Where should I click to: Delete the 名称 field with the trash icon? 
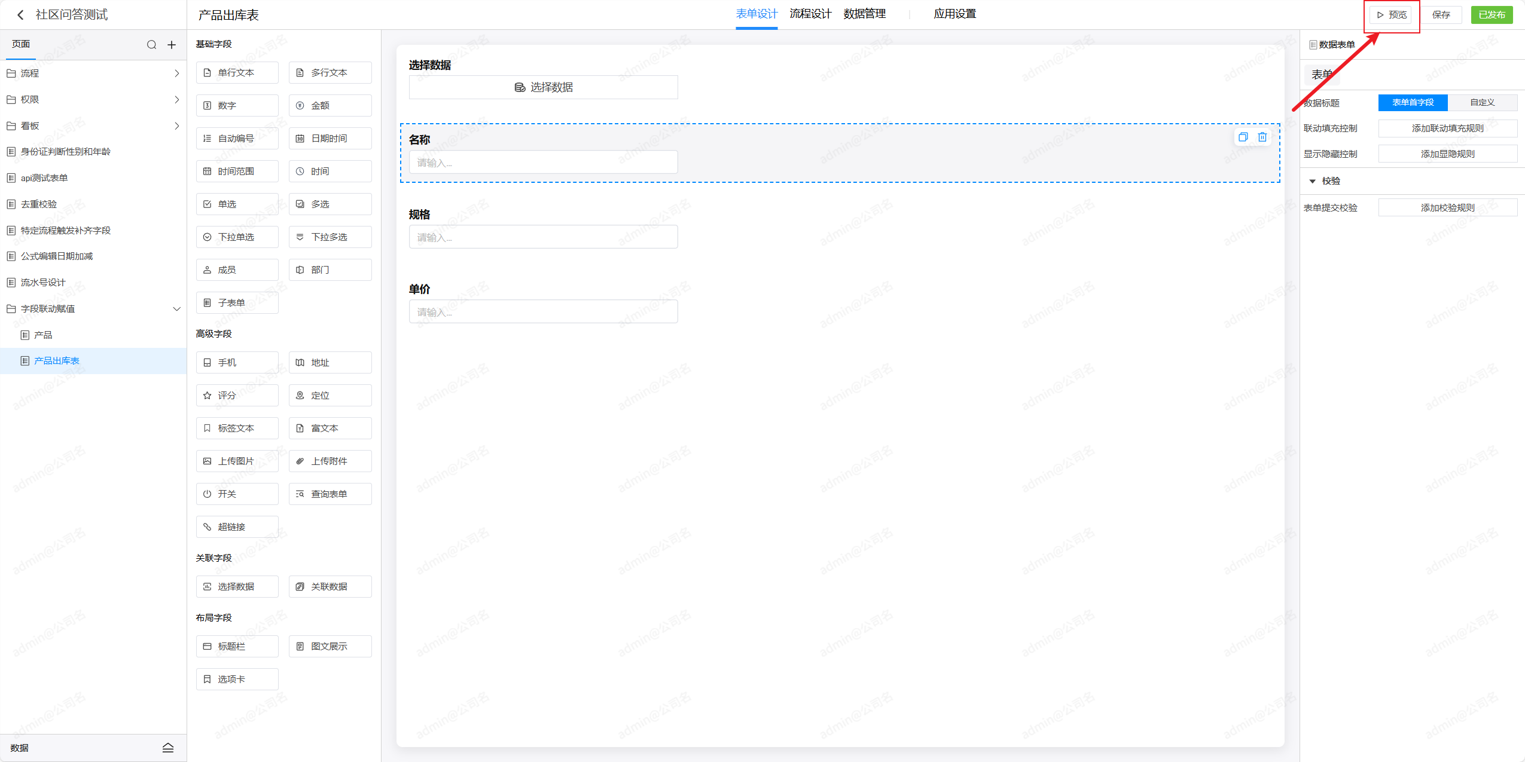click(x=1262, y=137)
